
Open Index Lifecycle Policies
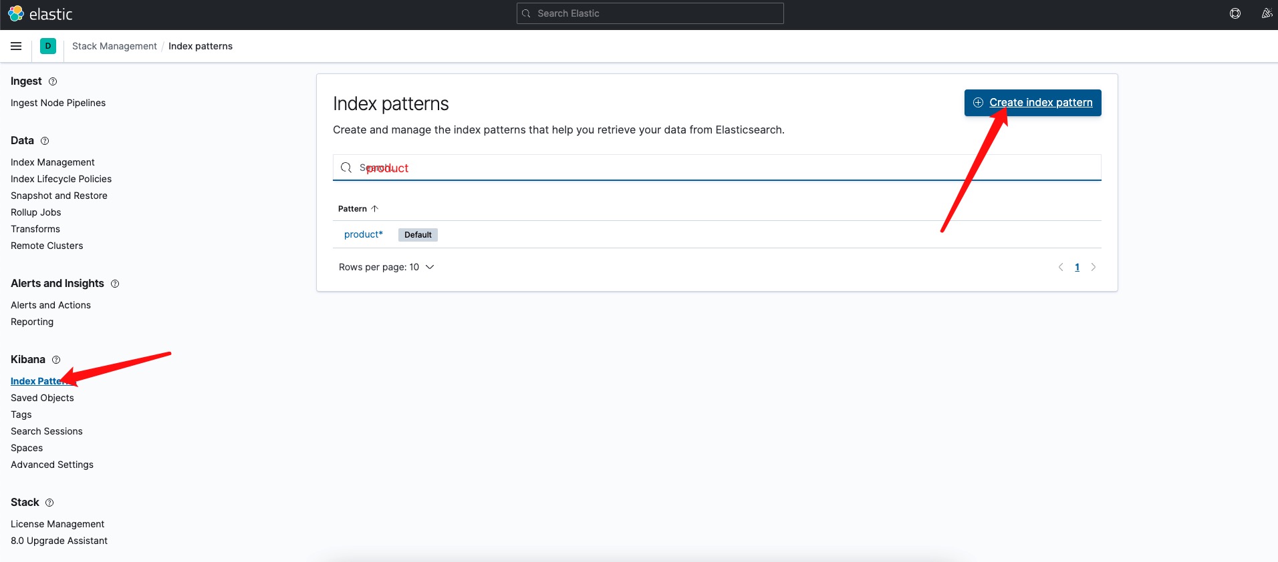click(61, 179)
